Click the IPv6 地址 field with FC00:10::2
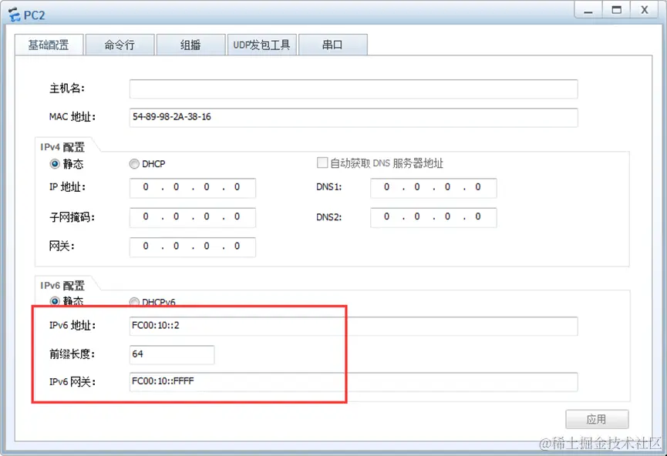The image size is (667, 456). 353,326
